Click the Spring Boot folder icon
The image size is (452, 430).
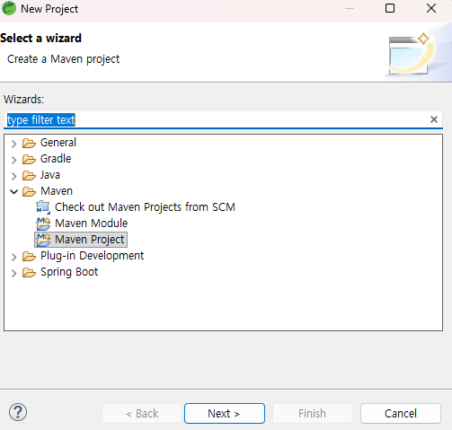[x=29, y=272]
